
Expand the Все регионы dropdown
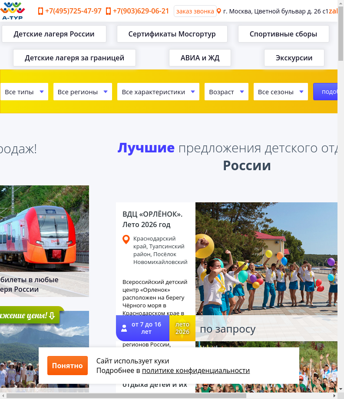pyautogui.click(x=83, y=92)
